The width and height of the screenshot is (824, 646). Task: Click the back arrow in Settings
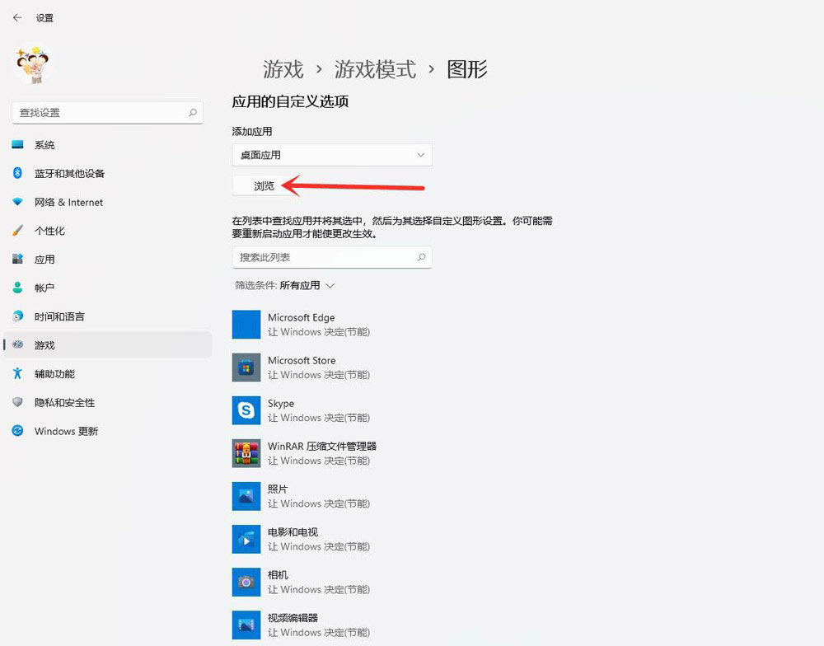17,17
